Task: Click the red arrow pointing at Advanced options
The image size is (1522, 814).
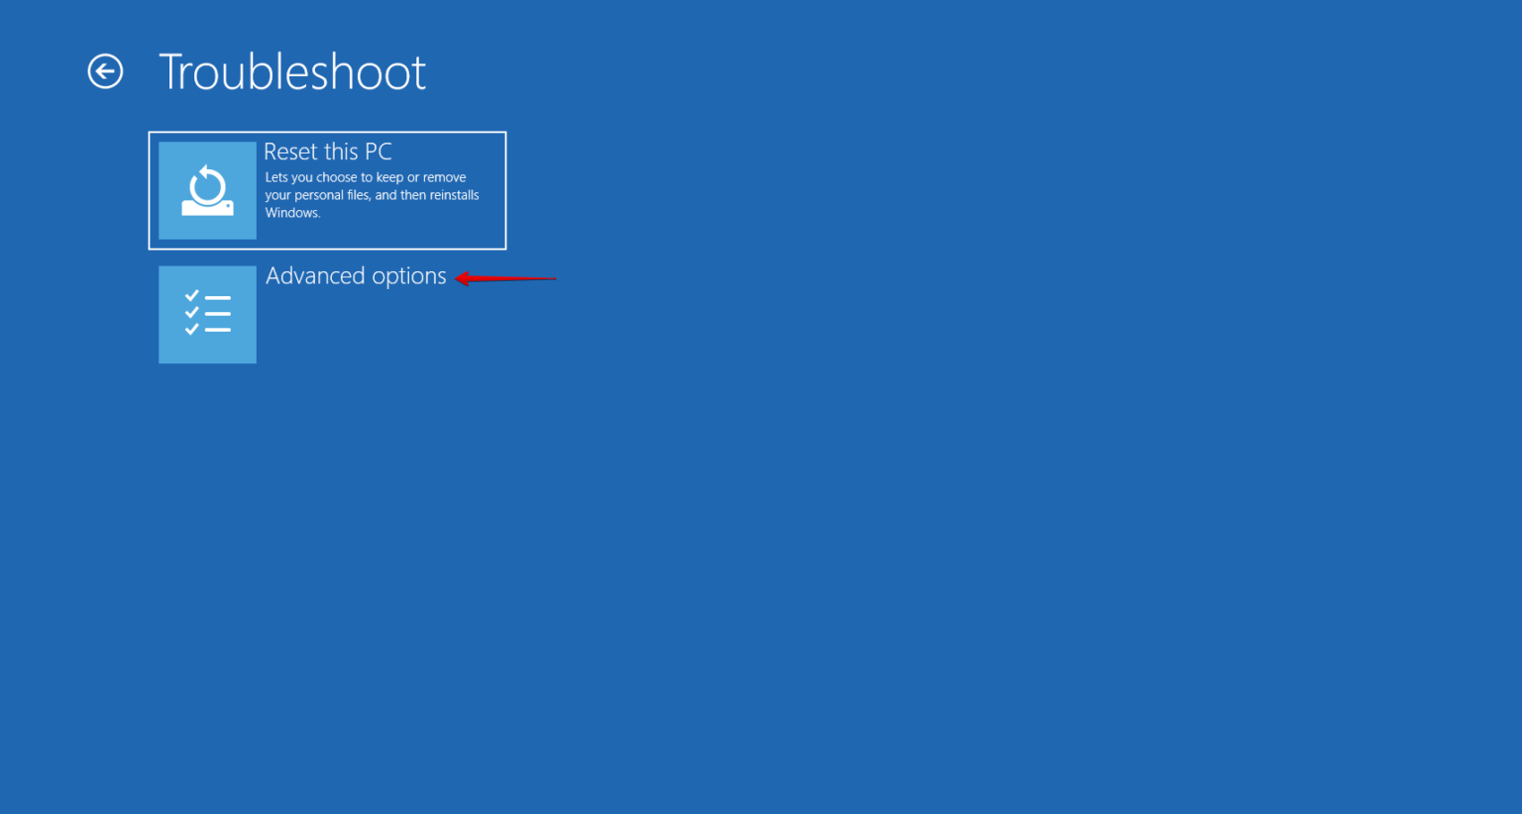Action: click(x=505, y=279)
